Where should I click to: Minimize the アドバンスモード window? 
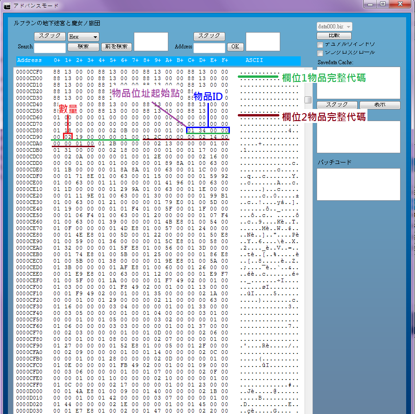(370, 4)
